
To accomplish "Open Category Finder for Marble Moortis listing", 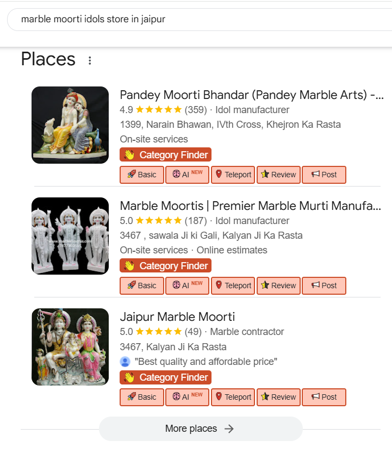I will (165, 266).
